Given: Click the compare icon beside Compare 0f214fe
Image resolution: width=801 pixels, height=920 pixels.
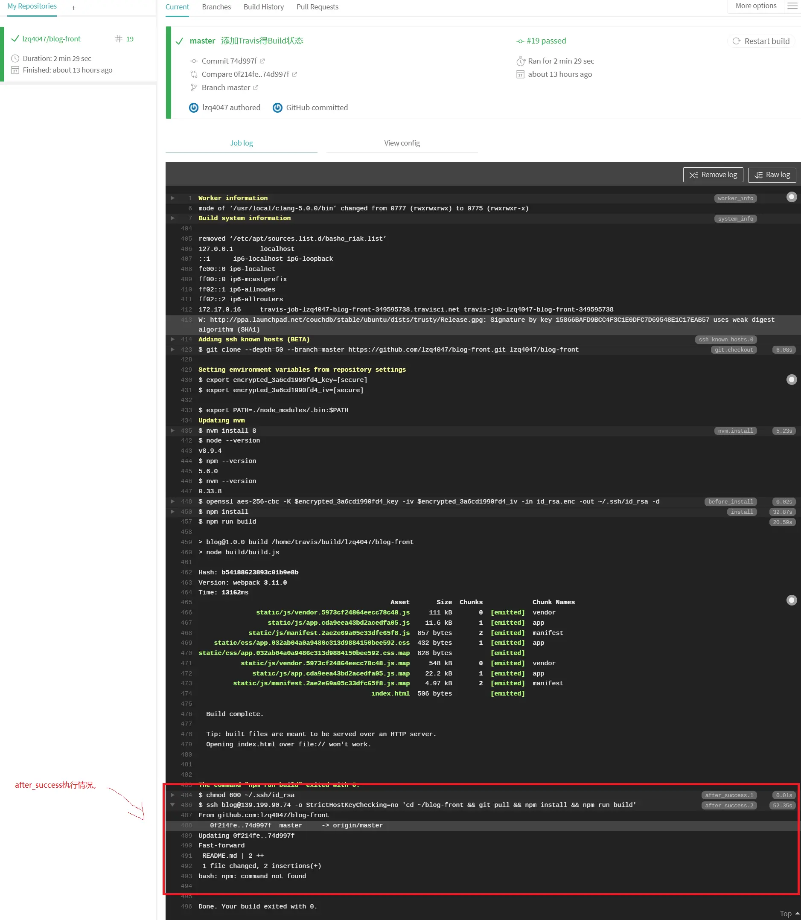Looking at the screenshot, I should [194, 74].
